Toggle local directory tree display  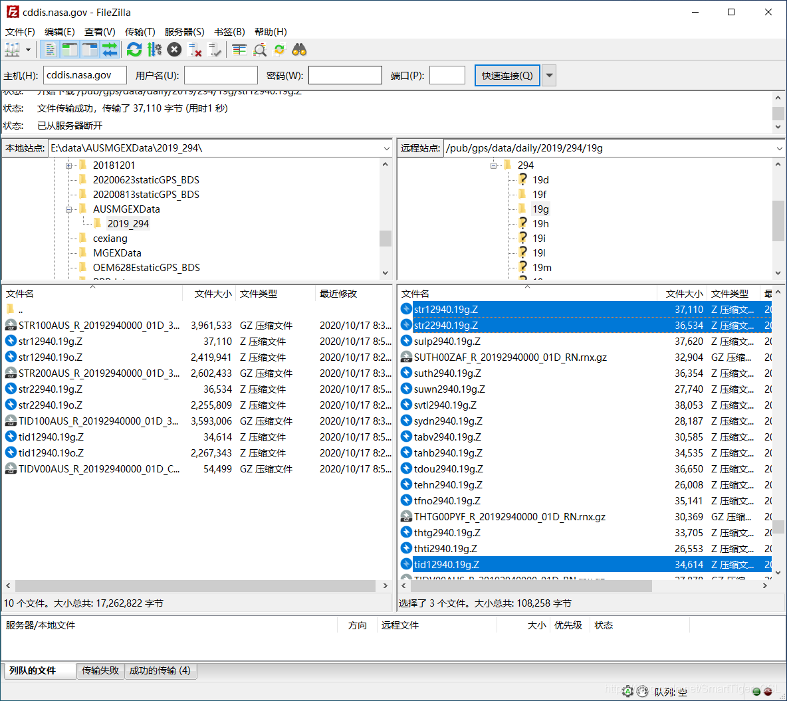pos(70,50)
